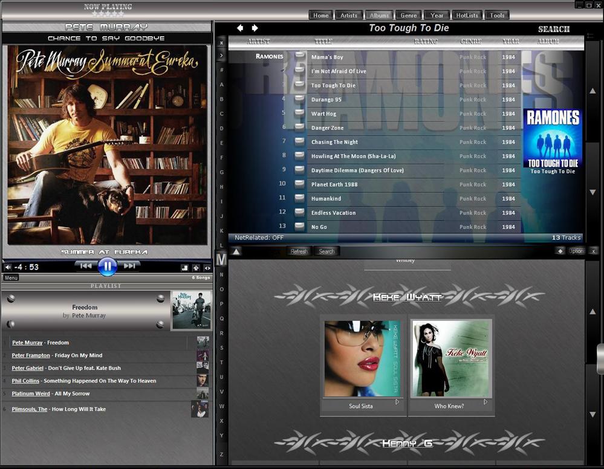
Task: Open the Artists tab
Action: pyautogui.click(x=349, y=15)
